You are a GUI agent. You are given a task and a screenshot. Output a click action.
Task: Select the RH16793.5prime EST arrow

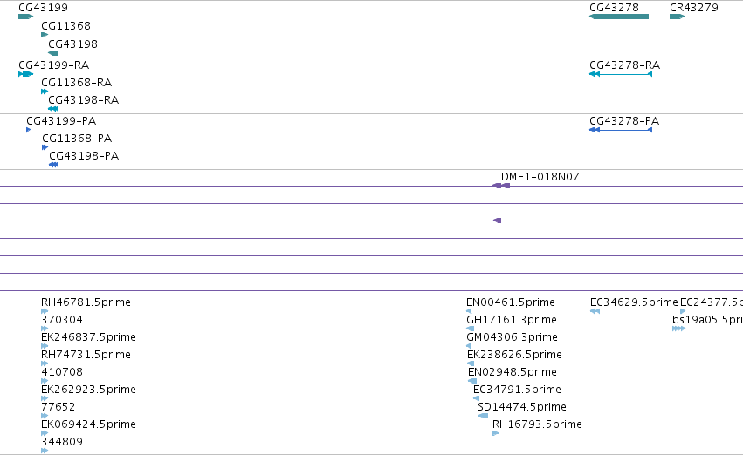tap(496, 433)
